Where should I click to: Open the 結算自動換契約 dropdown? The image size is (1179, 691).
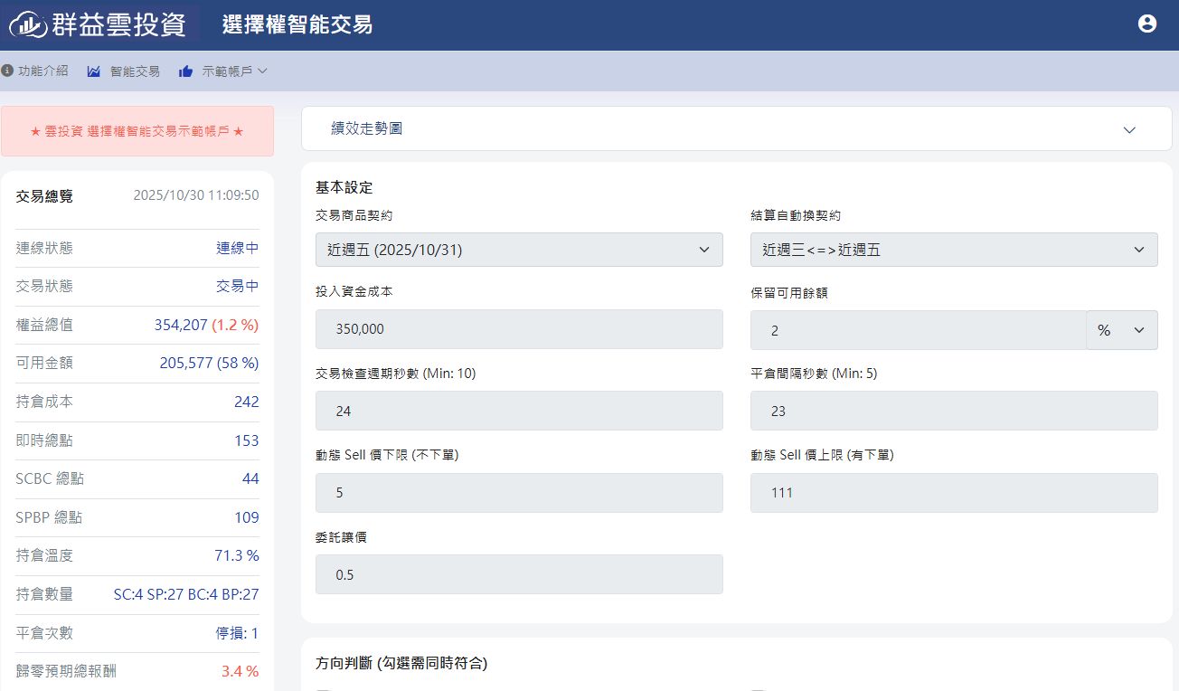click(954, 250)
